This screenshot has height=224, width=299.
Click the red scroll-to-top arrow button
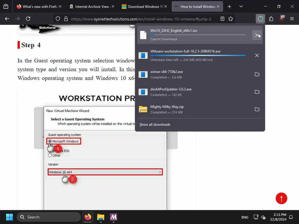point(281,198)
